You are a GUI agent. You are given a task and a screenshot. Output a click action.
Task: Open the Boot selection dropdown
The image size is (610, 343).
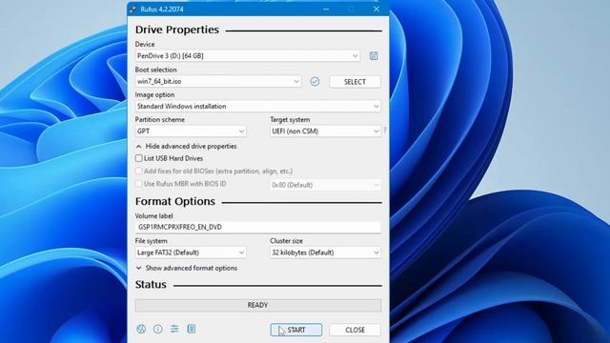coord(218,81)
